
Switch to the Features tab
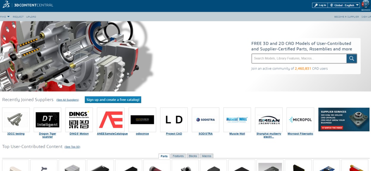[x=178, y=156]
